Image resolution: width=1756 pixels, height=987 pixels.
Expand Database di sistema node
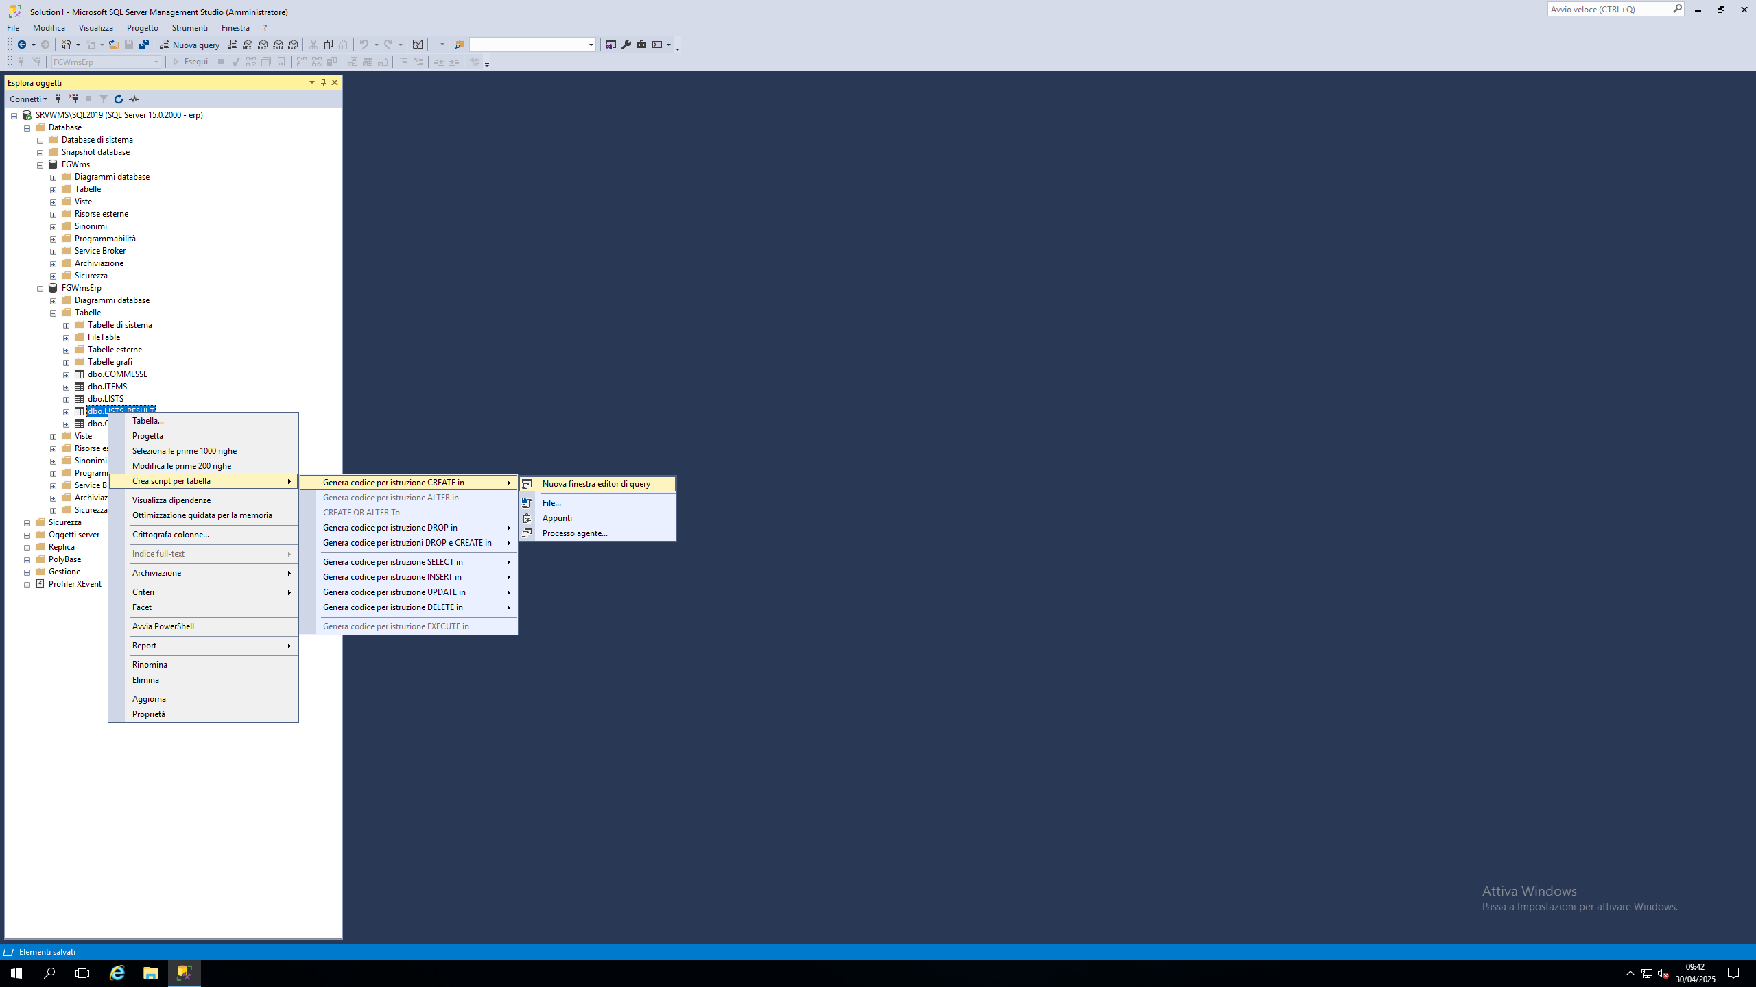click(40, 141)
